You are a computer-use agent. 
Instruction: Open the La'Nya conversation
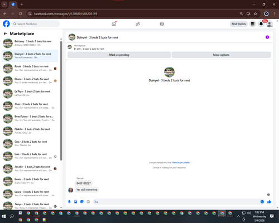30,93
